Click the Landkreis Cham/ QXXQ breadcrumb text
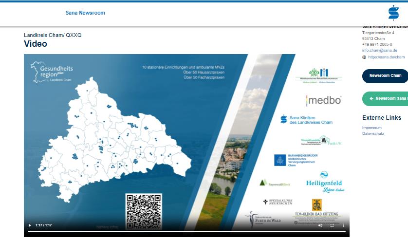 point(53,35)
